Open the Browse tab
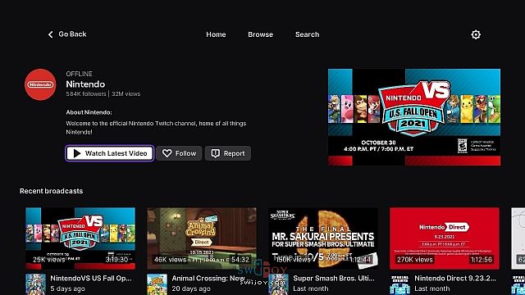Screen dimensions: 525x295 [261, 34]
